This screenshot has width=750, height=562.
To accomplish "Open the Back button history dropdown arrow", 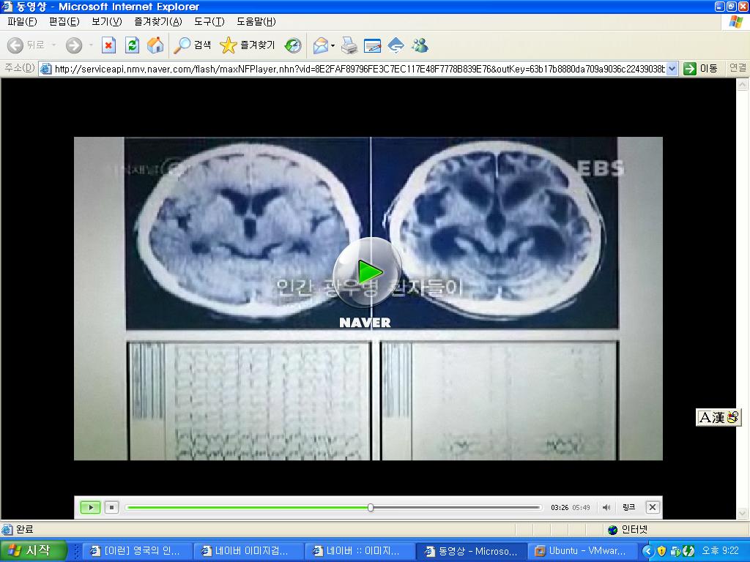I will (x=53, y=45).
